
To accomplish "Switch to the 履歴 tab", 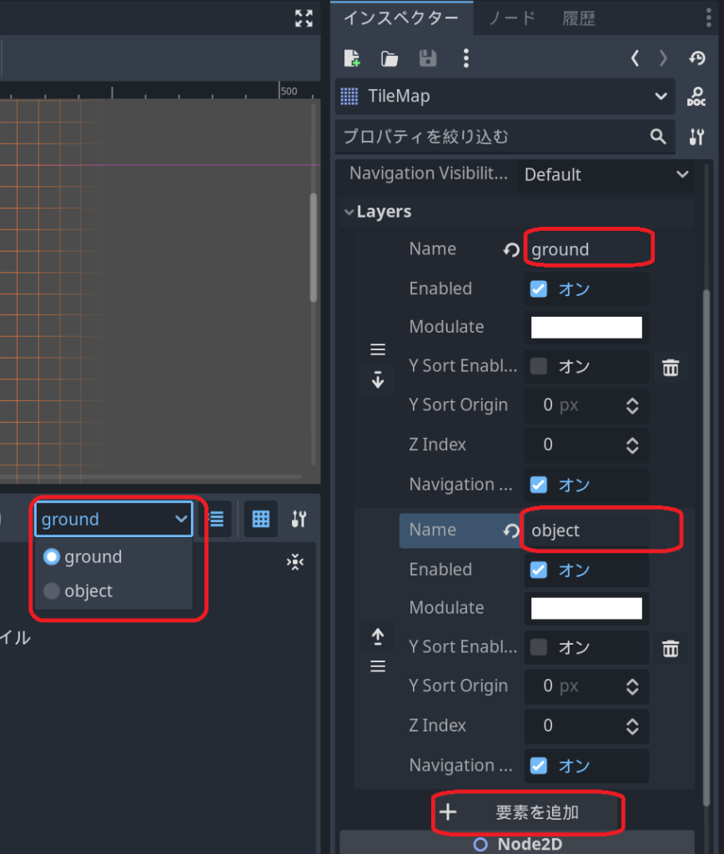I will point(577,18).
